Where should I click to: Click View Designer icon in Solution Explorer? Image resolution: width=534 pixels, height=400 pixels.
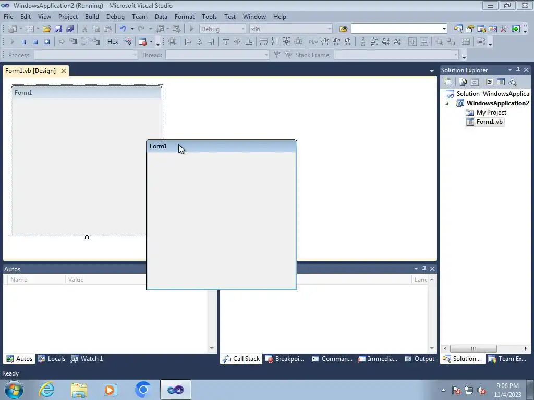501,82
